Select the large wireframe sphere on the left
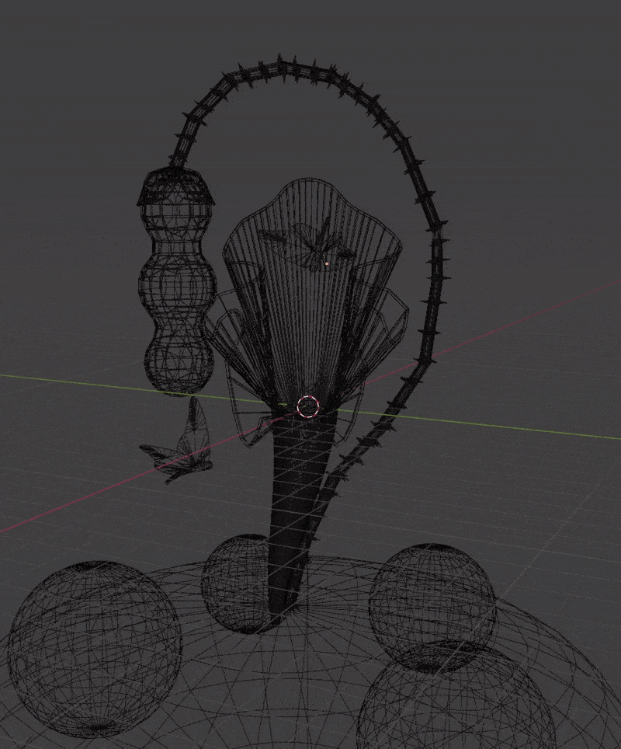Viewport: 621px width, 749px height. point(95,648)
